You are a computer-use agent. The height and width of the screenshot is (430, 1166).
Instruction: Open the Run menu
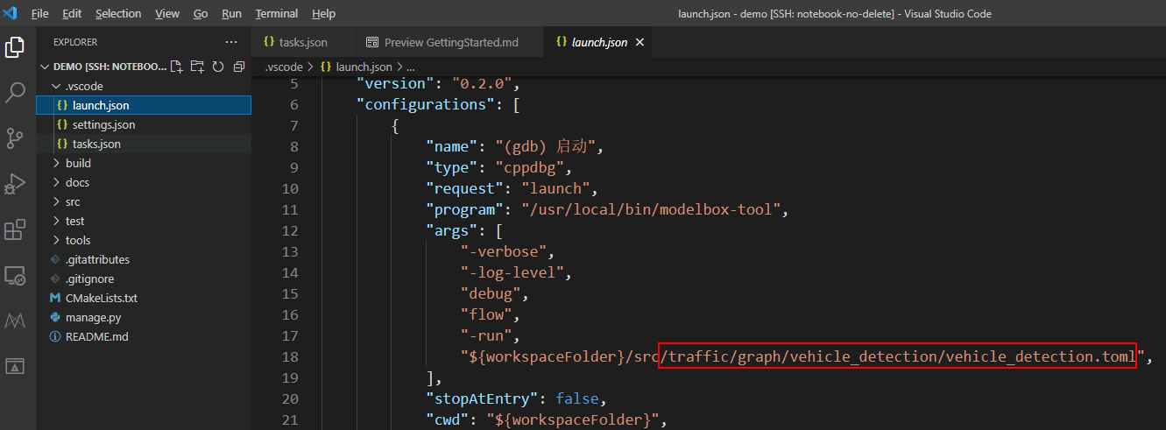(232, 14)
